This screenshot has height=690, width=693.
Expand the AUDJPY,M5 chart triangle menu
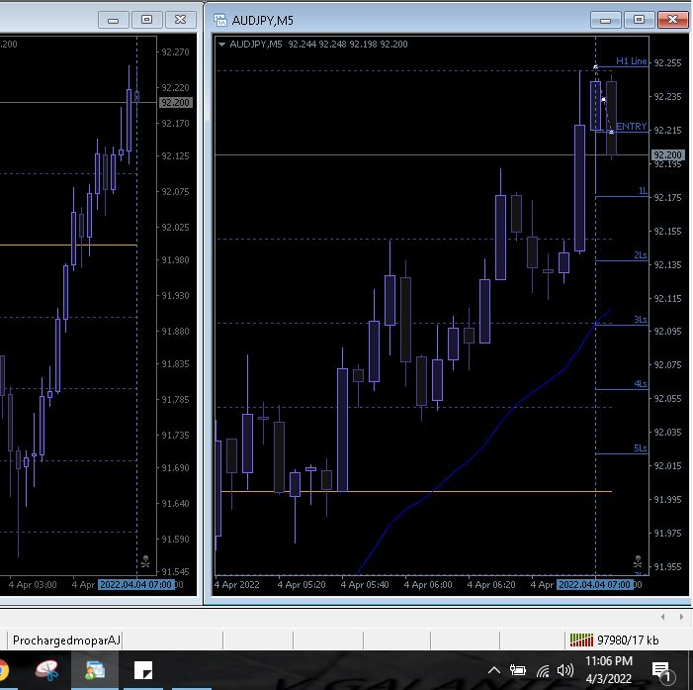221,44
